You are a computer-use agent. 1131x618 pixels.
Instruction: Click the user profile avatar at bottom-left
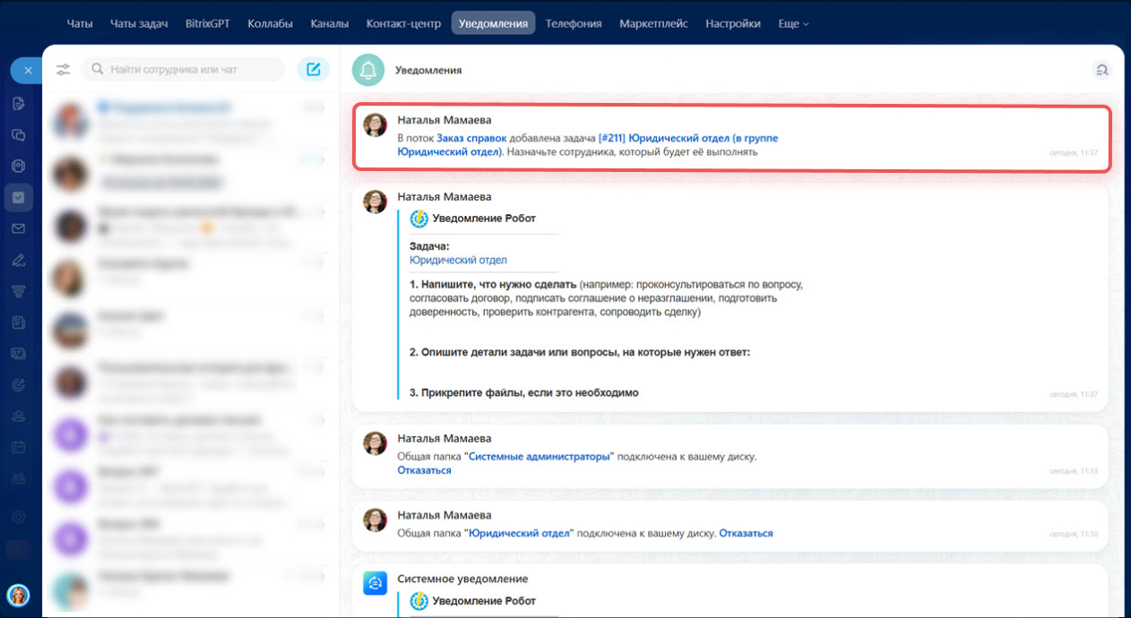click(18, 595)
